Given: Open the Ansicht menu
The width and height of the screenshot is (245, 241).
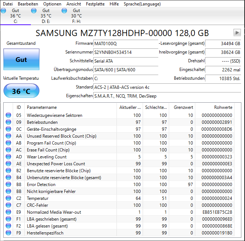Looking at the screenshot, I should tap(74, 4).
